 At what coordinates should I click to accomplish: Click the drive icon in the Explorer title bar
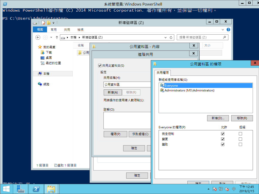35,23
